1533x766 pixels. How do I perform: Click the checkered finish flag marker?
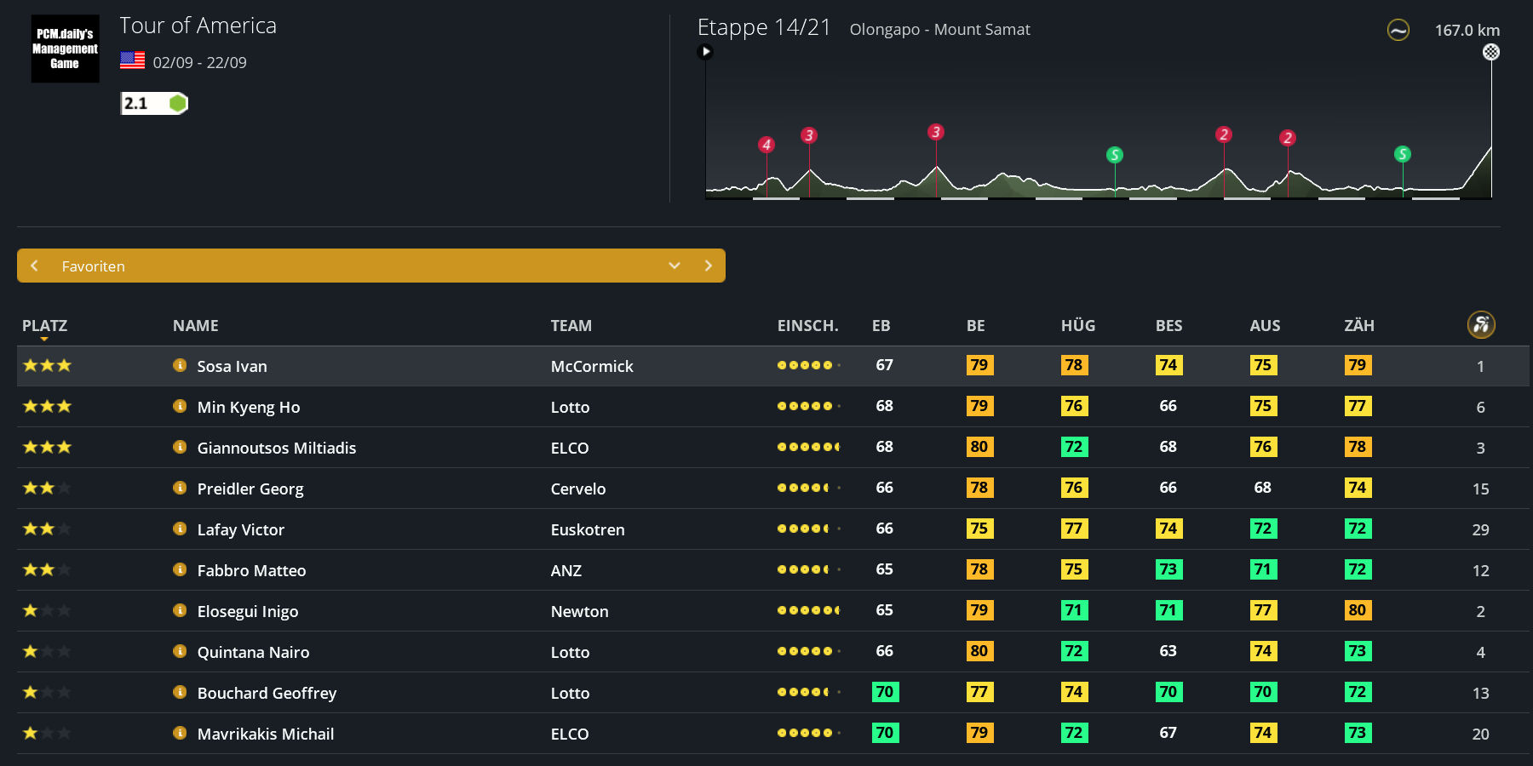coord(1490,52)
